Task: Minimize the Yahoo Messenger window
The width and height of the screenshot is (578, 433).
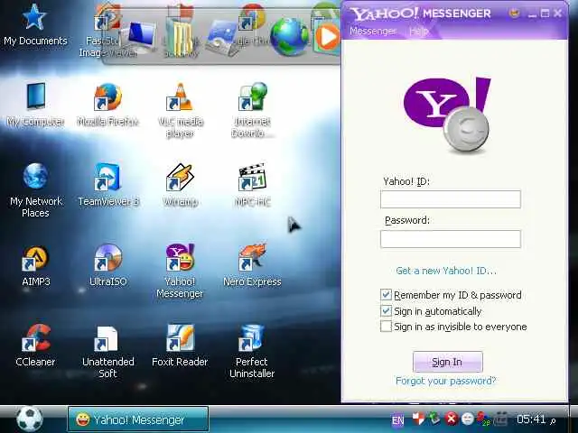Action: 532,14
